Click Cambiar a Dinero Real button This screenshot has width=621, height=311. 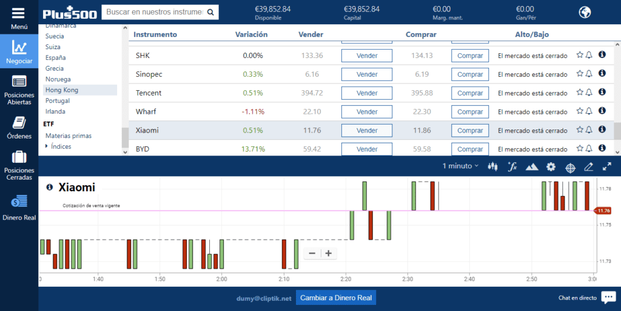coord(336,298)
